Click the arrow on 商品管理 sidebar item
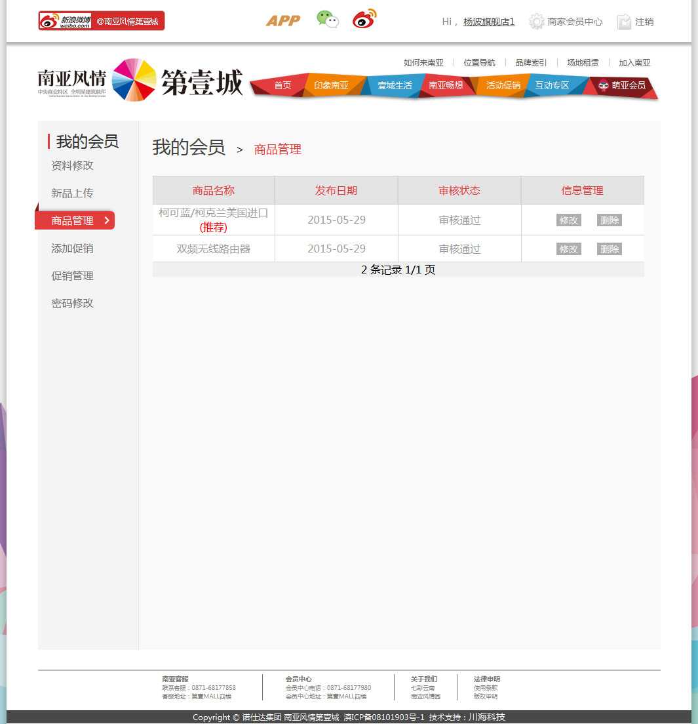 (x=107, y=220)
